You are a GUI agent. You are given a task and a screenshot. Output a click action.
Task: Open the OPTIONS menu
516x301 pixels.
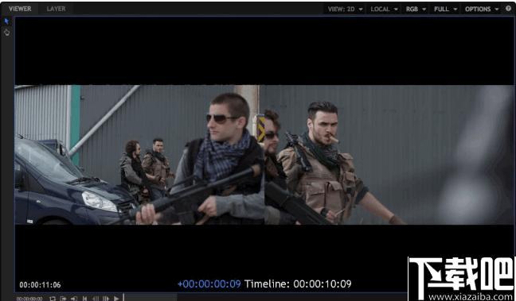pos(482,9)
